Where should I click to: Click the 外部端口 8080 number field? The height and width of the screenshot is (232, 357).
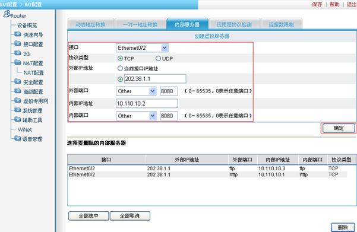[x=169, y=91]
